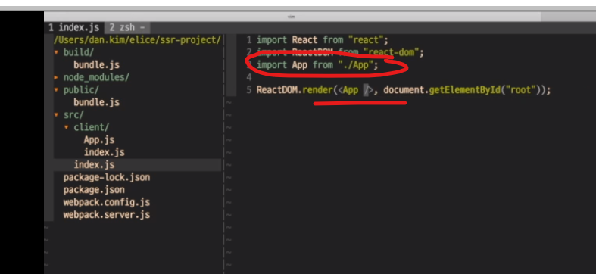Place cursor on "./App" import path

click(x=356, y=65)
